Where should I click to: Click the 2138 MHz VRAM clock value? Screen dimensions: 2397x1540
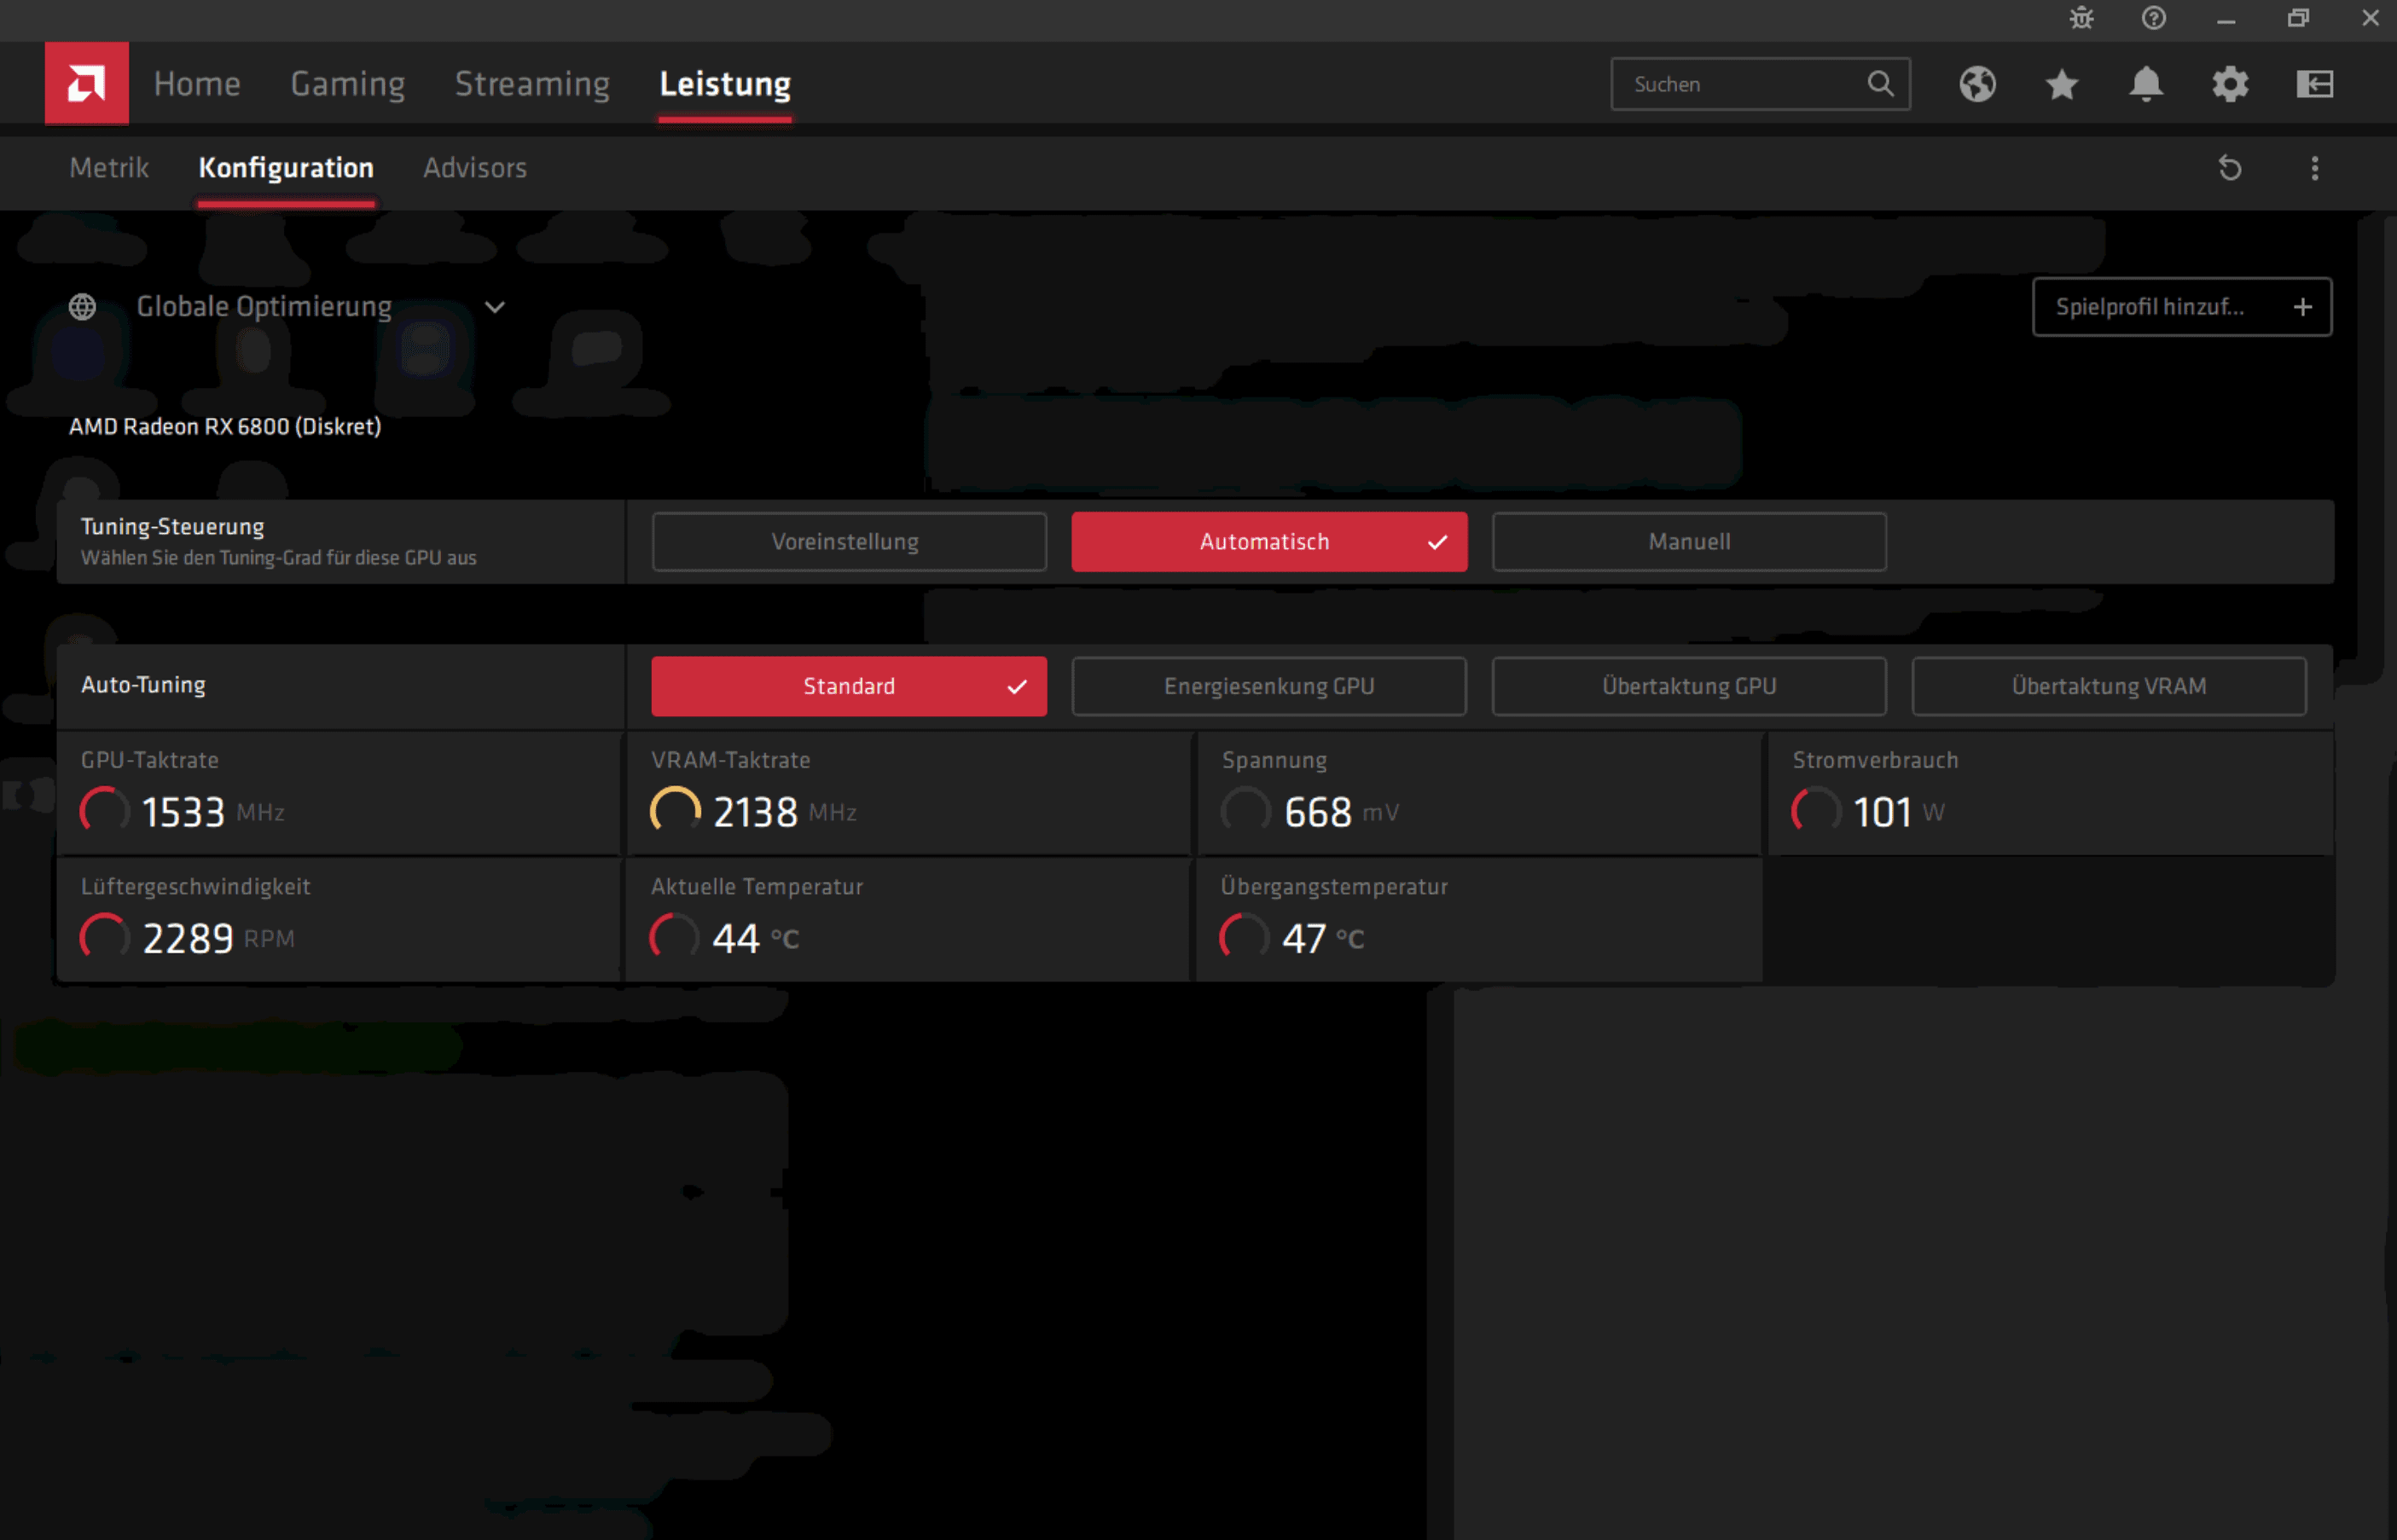tap(784, 812)
